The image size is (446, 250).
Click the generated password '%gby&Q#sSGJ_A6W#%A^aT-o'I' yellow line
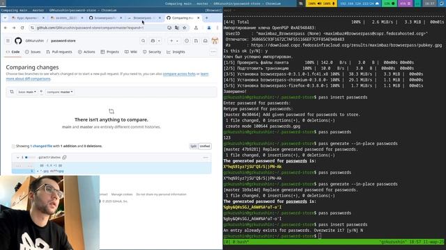coord(252,207)
